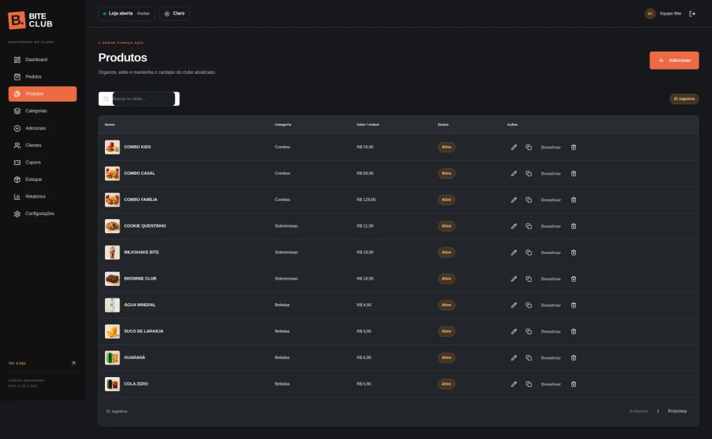Delete the BROWNIE CLUB product

tap(574, 279)
